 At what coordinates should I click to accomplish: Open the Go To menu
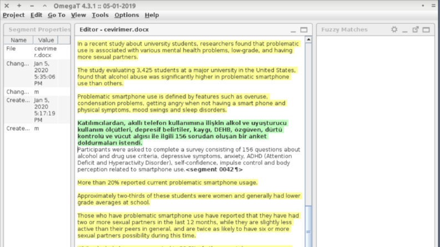[x=57, y=15]
